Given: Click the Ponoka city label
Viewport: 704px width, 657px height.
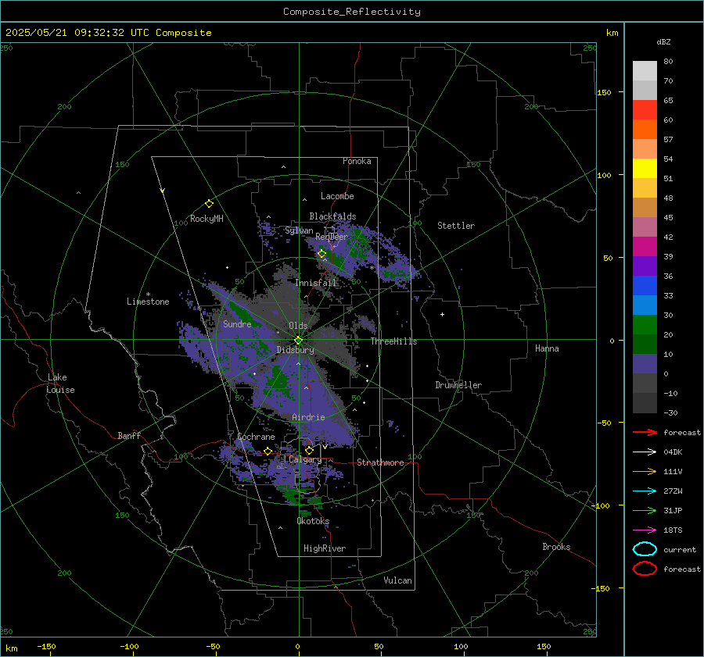Looking at the screenshot, I should tap(357, 161).
